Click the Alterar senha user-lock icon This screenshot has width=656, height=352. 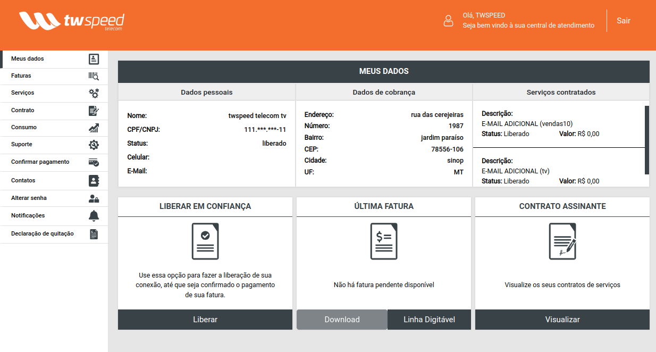tap(94, 198)
